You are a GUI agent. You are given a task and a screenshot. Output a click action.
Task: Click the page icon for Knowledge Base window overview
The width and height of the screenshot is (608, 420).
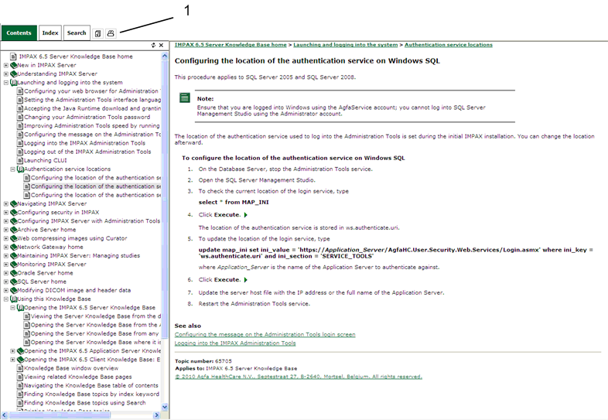pos(20,368)
